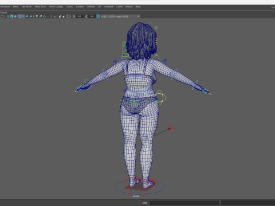Screen dimensions: 275x206
Task: Open the ACES view transform dropdown
Action: (120, 17)
